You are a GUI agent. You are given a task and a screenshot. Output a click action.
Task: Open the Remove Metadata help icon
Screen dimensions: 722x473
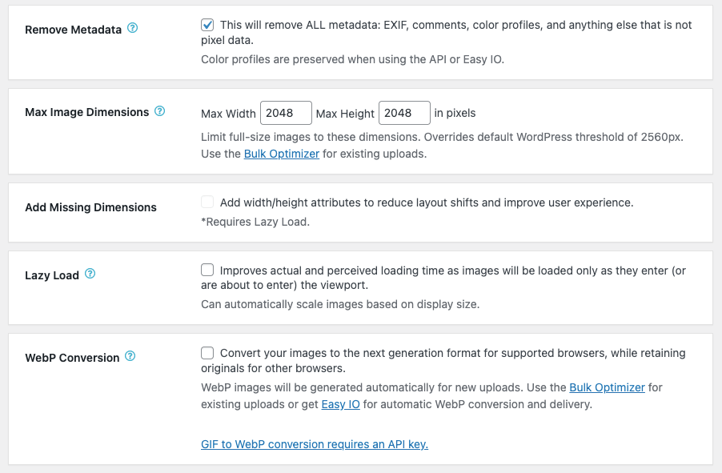pyautogui.click(x=133, y=28)
